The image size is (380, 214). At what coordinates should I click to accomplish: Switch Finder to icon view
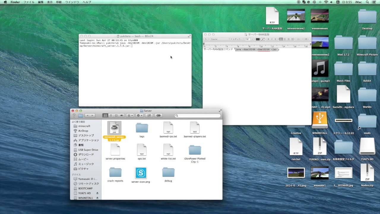click(105, 115)
